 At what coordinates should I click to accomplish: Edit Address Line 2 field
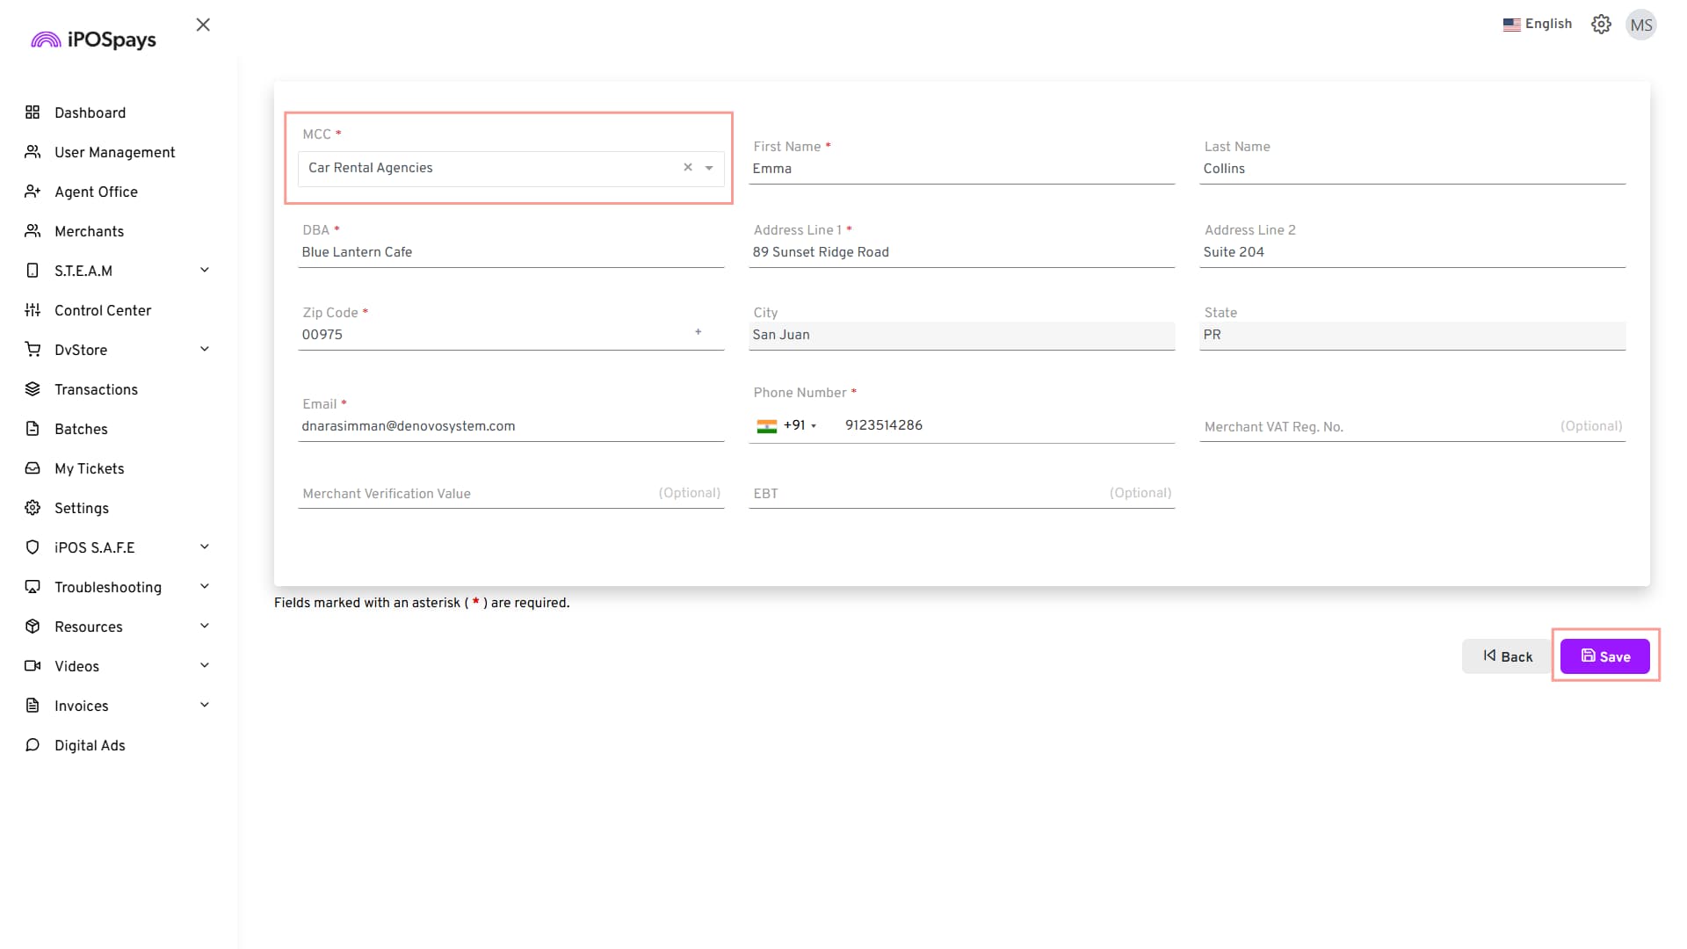pos(1412,252)
